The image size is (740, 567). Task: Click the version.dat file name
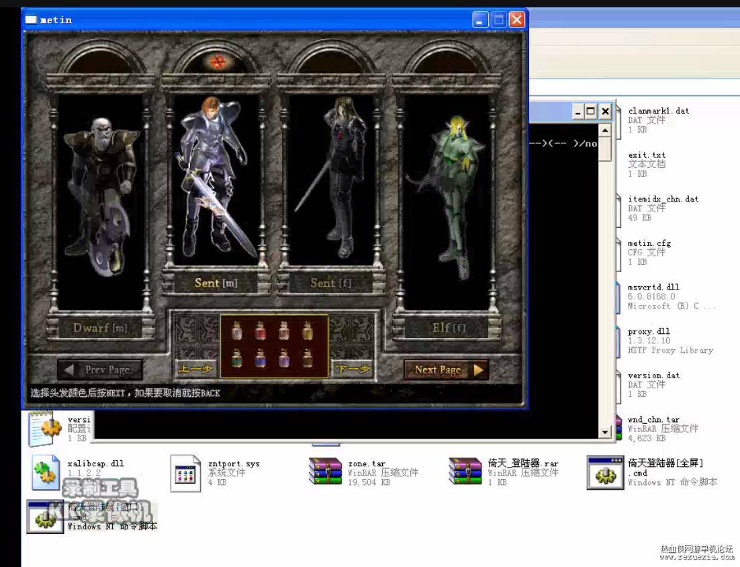(653, 376)
